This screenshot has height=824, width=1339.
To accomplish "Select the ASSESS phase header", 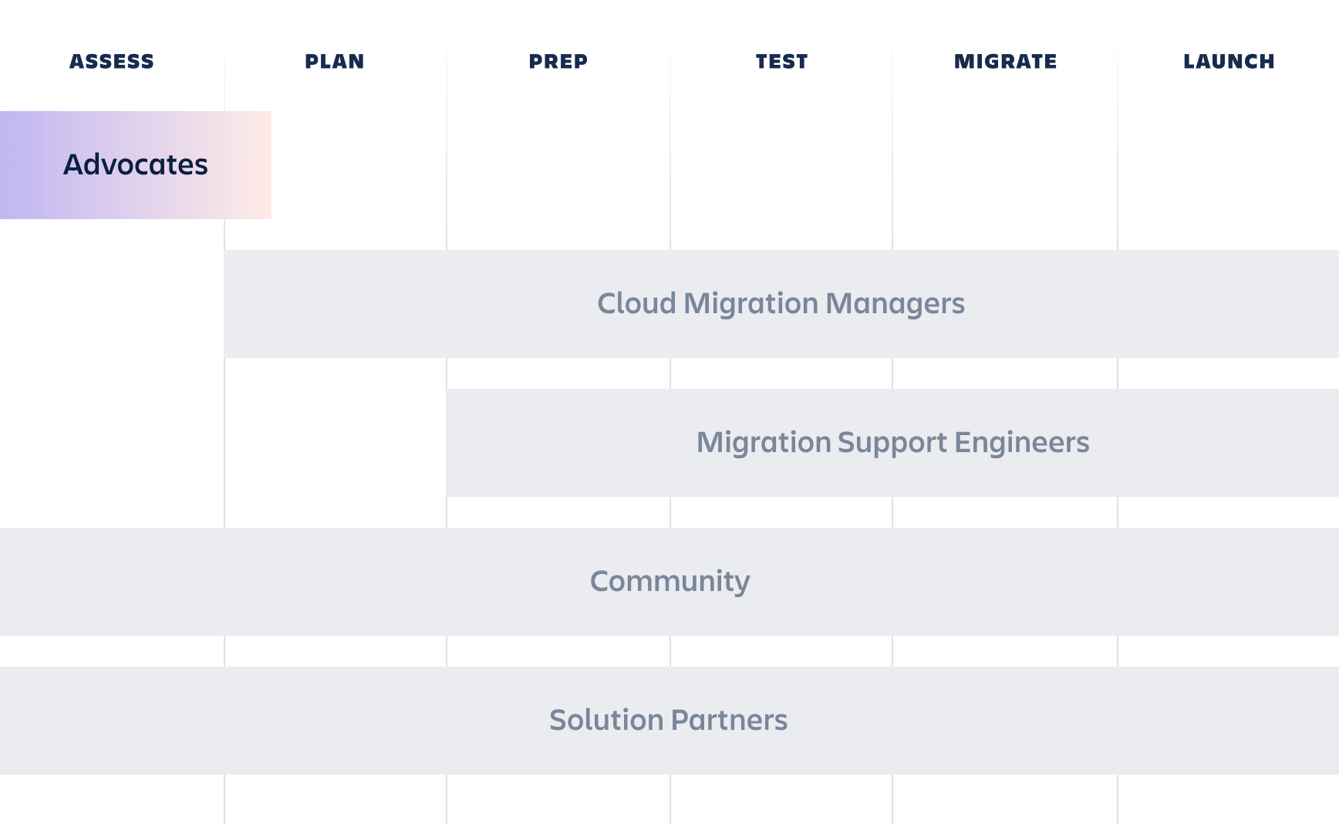I will tap(112, 62).
